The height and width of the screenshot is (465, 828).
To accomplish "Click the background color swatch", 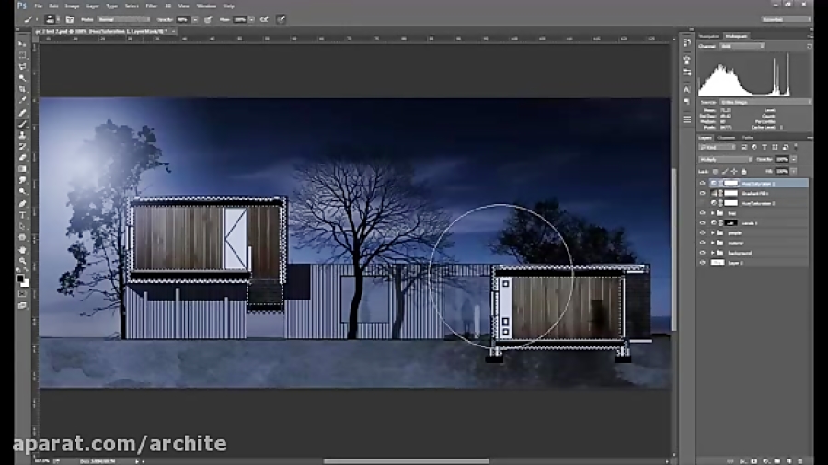I will [x=26, y=283].
